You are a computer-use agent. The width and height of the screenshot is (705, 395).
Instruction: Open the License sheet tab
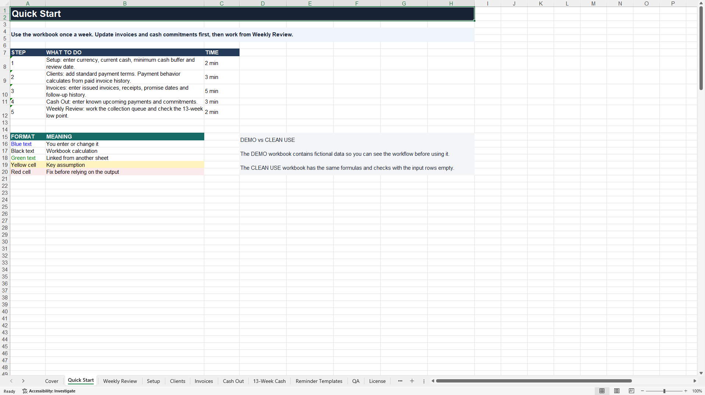(x=377, y=381)
